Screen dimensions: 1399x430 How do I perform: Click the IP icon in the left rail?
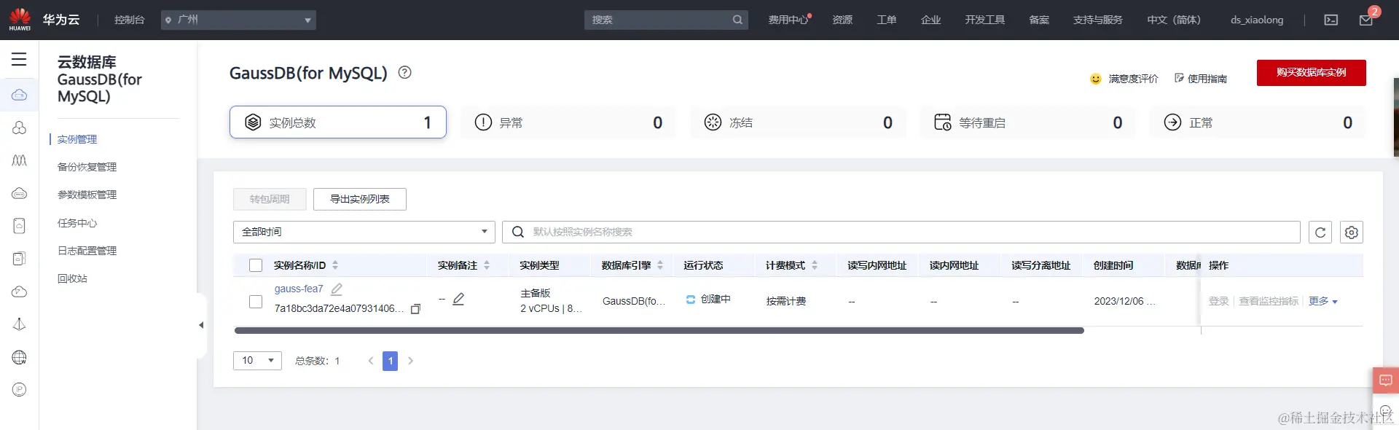20,389
